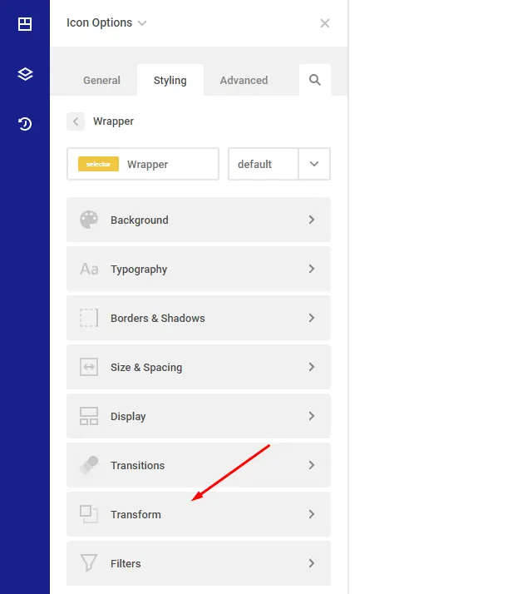Click the Filters funnel icon

(x=89, y=563)
